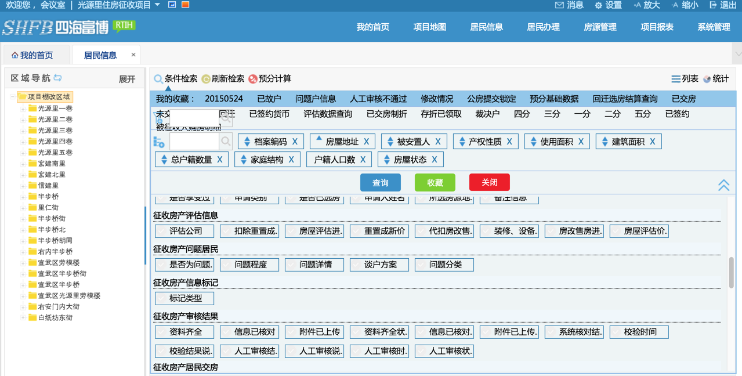The height and width of the screenshot is (376, 742).
Task: Click the 条件检索 search icon
Action: click(158, 79)
